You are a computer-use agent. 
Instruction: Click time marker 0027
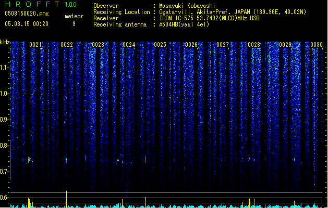(223, 45)
